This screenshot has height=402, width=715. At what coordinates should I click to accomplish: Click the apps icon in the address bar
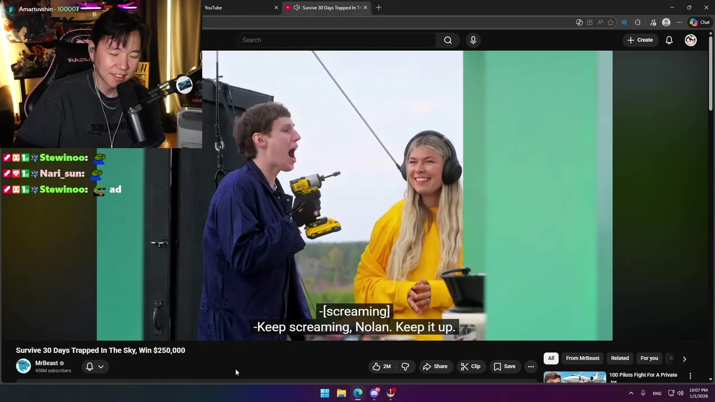(x=589, y=22)
